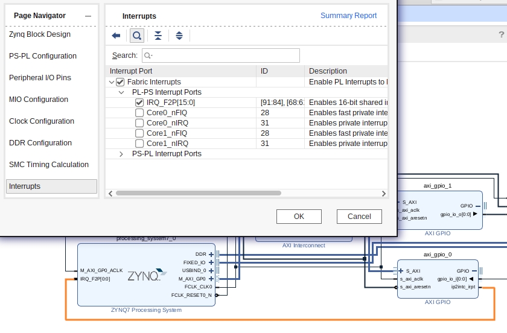Select gpio_io_o[0:0] pin on axi_gpio_1
Image resolution: width=507 pixels, height=333 pixels.
455,214
